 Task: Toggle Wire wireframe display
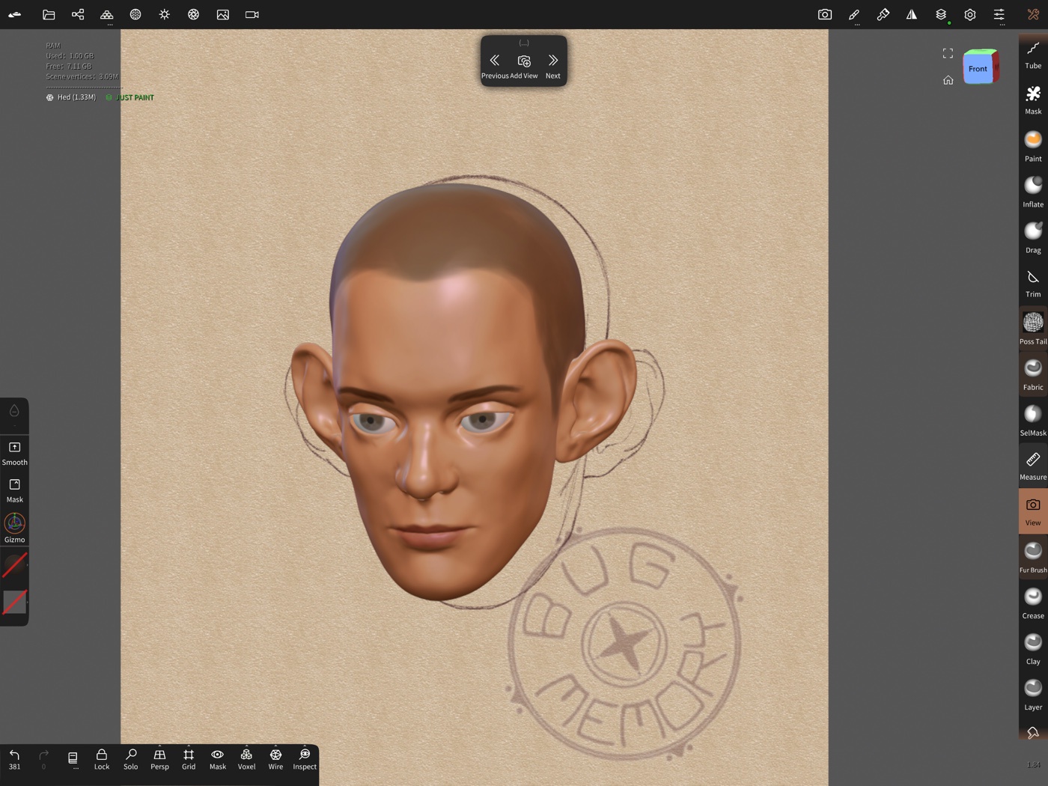pyautogui.click(x=275, y=759)
